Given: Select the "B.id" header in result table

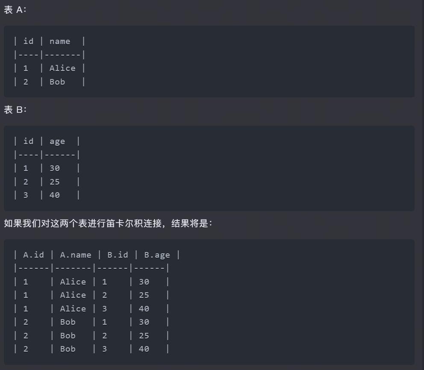Looking at the screenshot, I should click(118, 255).
